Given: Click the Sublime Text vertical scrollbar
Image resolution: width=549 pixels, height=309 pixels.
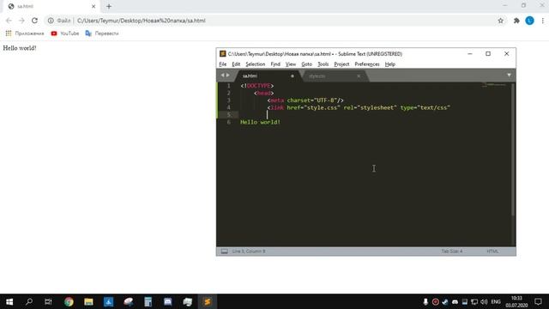Looking at the screenshot, I should point(513,149).
